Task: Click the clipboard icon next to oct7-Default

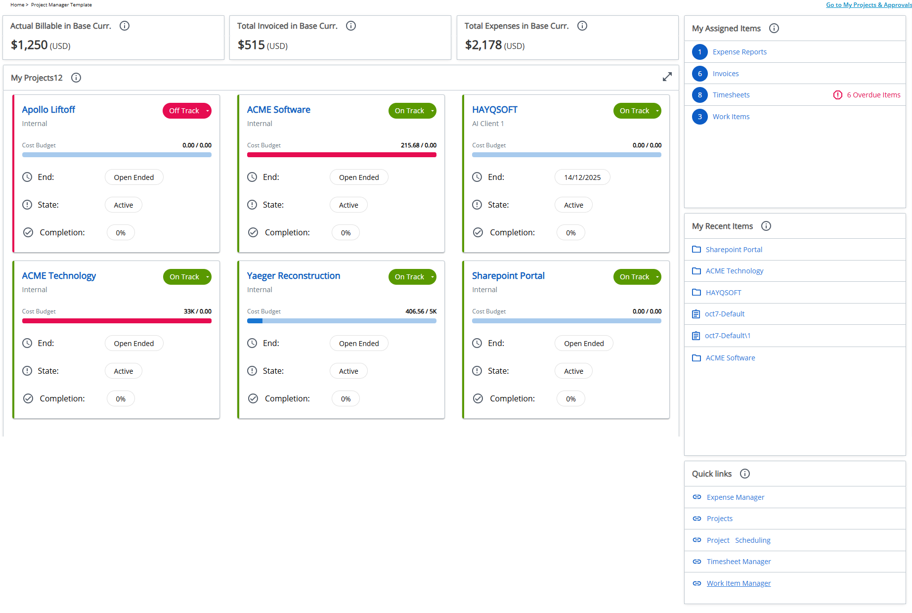Action: [x=696, y=313]
